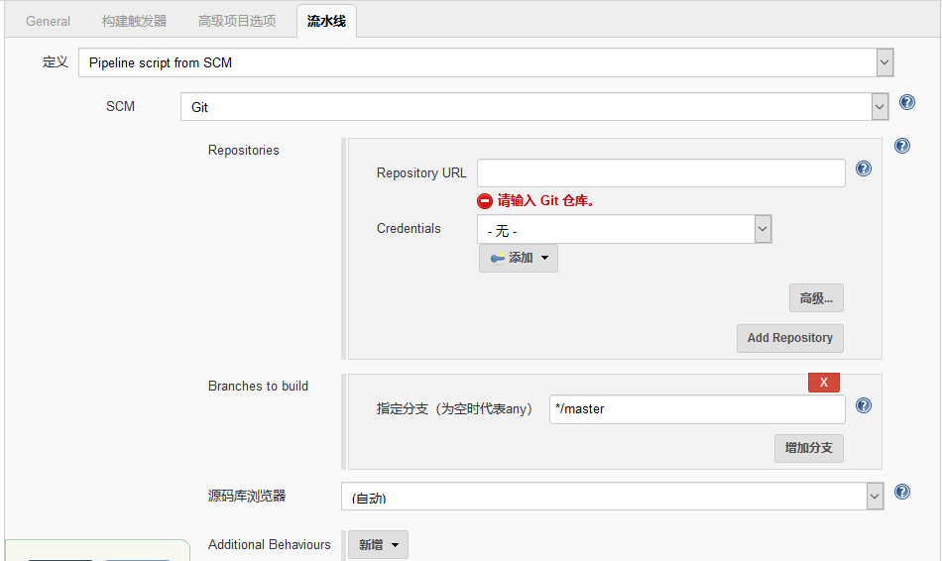Screen dimensions: 942x561
Task: Select the 流水线 tab
Action: pos(326,21)
